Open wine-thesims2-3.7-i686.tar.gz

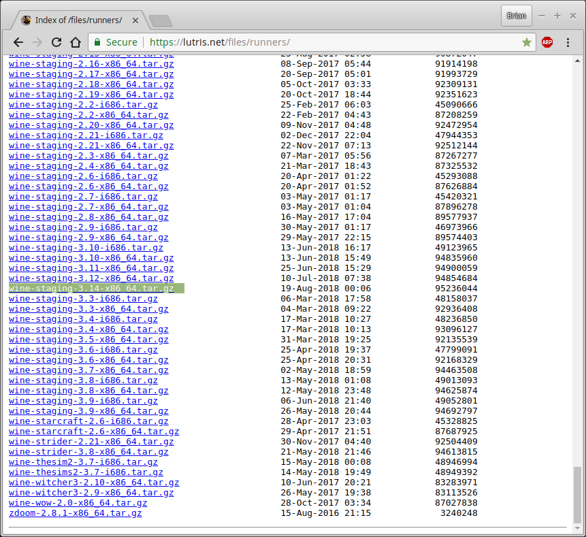click(86, 472)
